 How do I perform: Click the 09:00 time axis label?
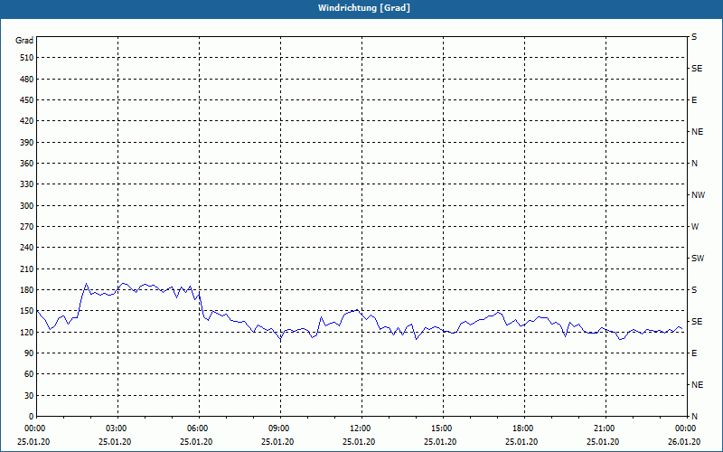280,428
